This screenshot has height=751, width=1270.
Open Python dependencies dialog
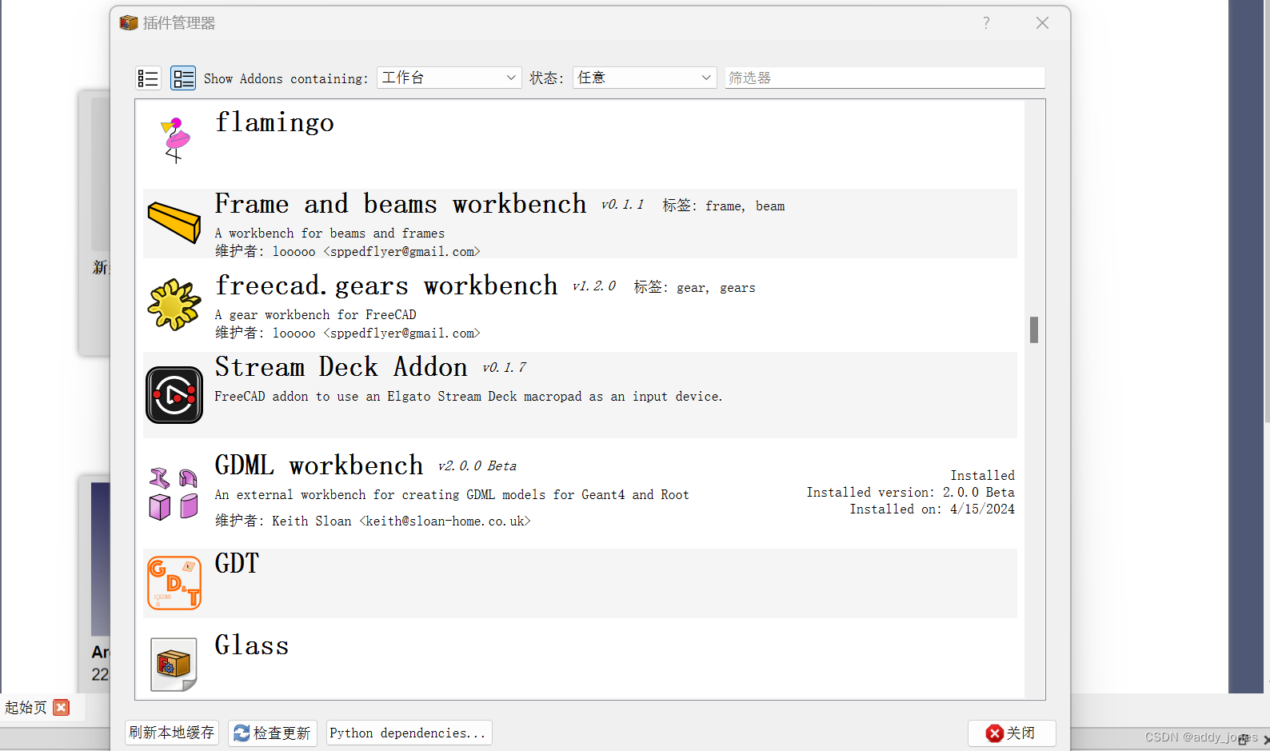pos(409,733)
